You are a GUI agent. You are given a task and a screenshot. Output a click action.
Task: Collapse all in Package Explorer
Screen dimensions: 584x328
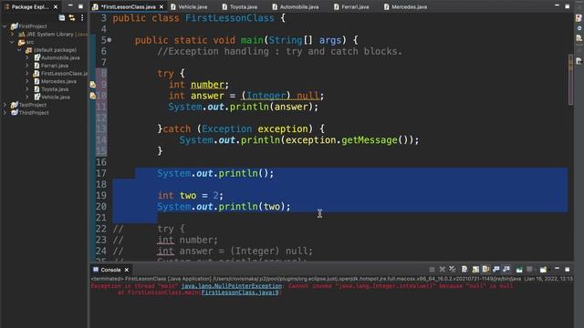[x=62, y=17]
